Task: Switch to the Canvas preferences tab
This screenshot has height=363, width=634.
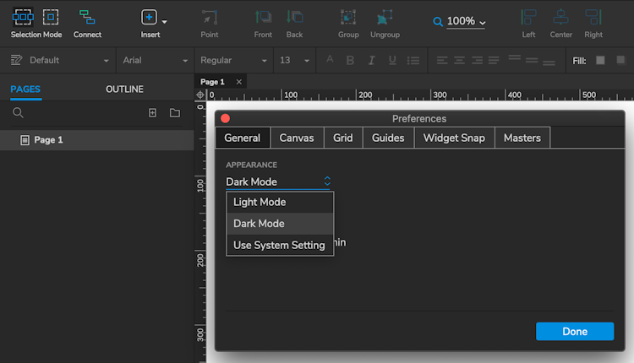Action: click(x=297, y=138)
